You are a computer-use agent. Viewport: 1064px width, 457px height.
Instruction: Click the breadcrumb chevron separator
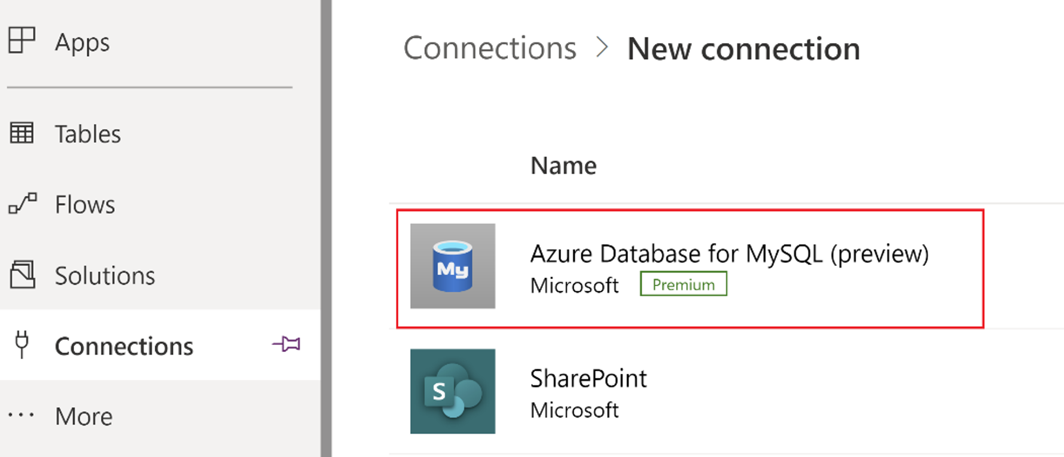pos(602,47)
